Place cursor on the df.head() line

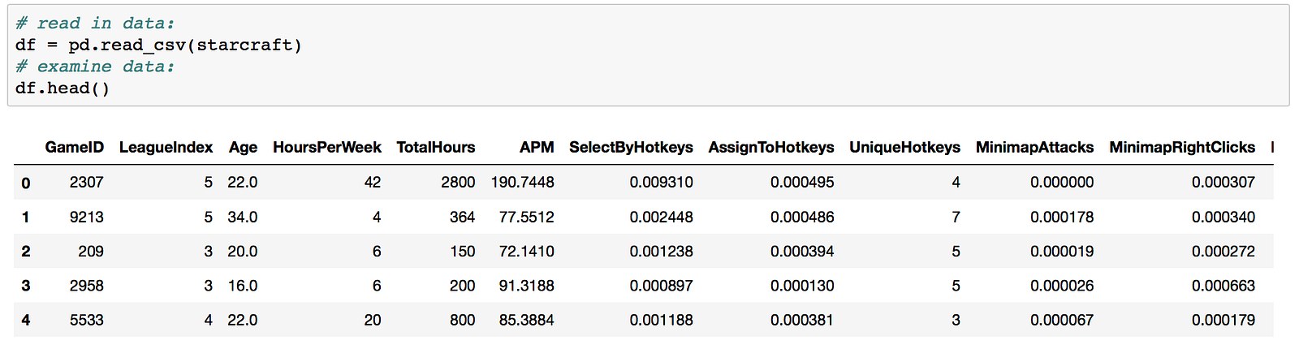62,88
